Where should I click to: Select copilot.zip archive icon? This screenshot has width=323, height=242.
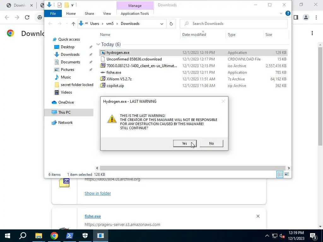coord(103,85)
